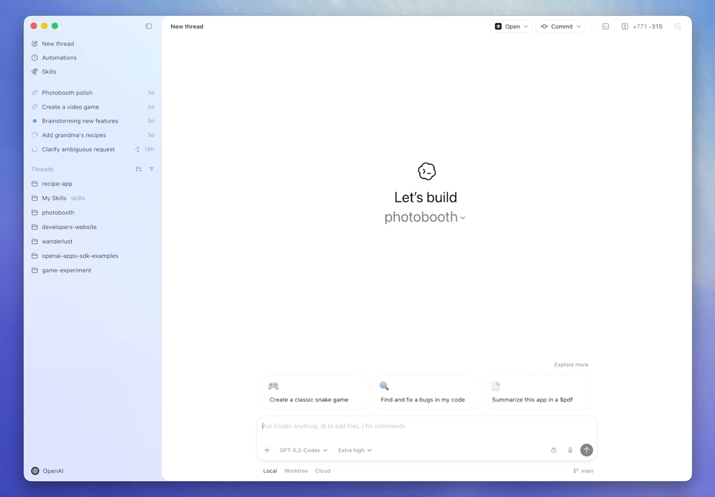This screenshot has height=497, width=715.
Task: Open the GPT-5.2-Codex model dropdown
Action: click(x=303, y=450)
